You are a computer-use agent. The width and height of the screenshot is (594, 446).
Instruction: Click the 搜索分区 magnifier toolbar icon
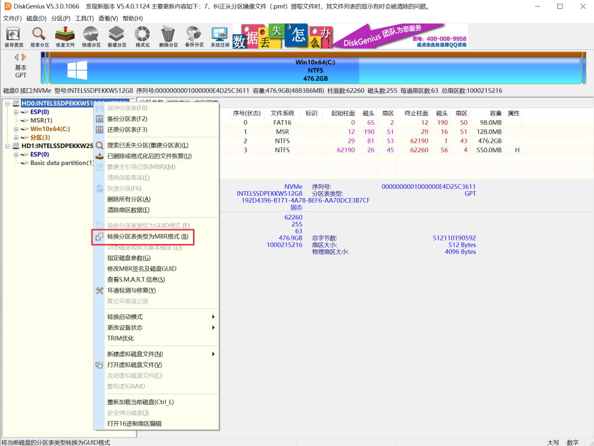tap(39, 36)
